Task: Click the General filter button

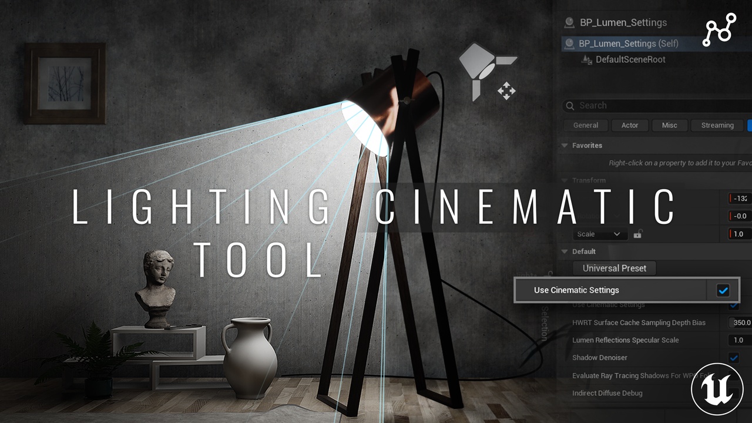Action: click(x=585, y=125)
